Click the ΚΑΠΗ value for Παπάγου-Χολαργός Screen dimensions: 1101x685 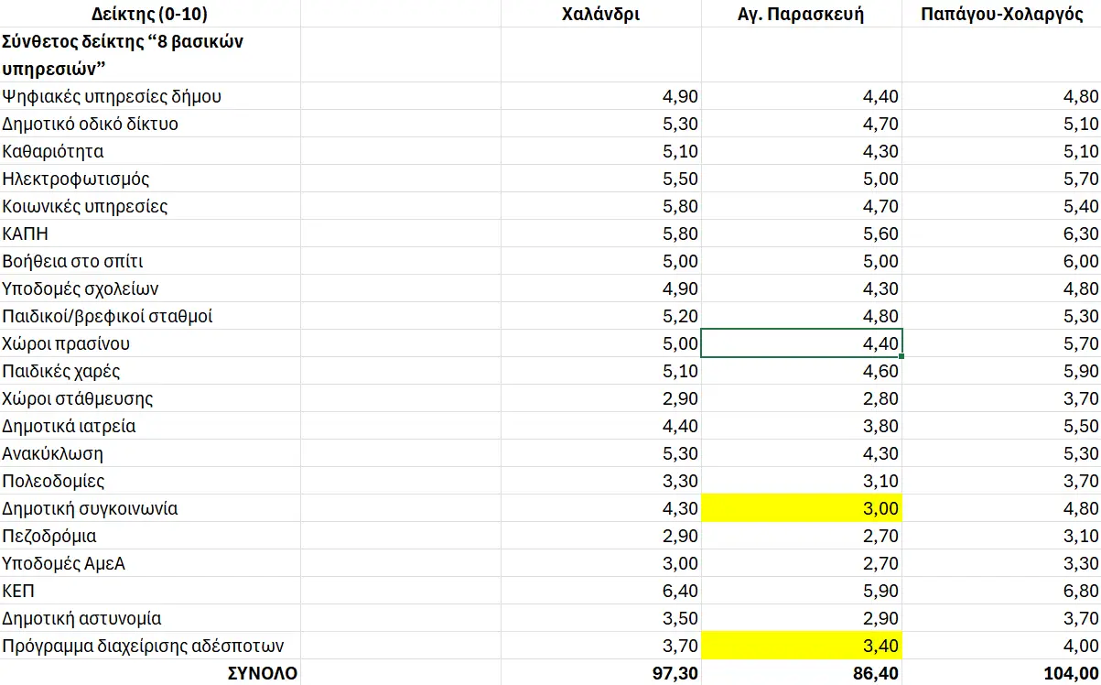click(x=1001, y=234)
